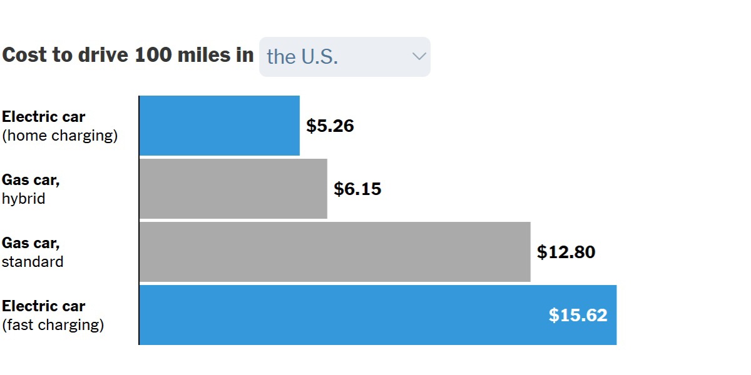
Task: Select the standard gas car bar
Action: tap(335, 252)
